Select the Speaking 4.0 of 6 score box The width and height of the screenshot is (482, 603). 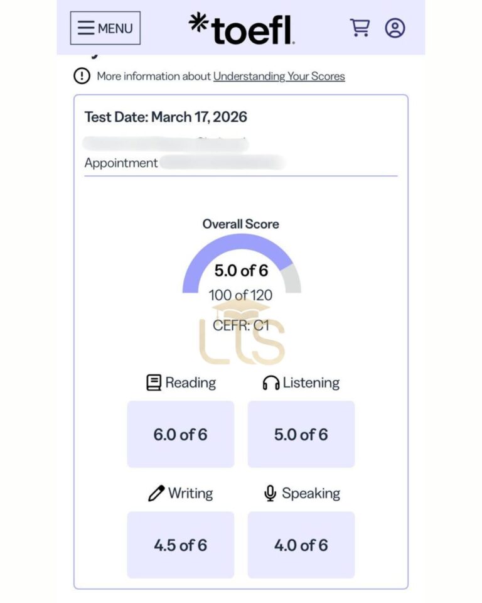(x=301, y=545)
